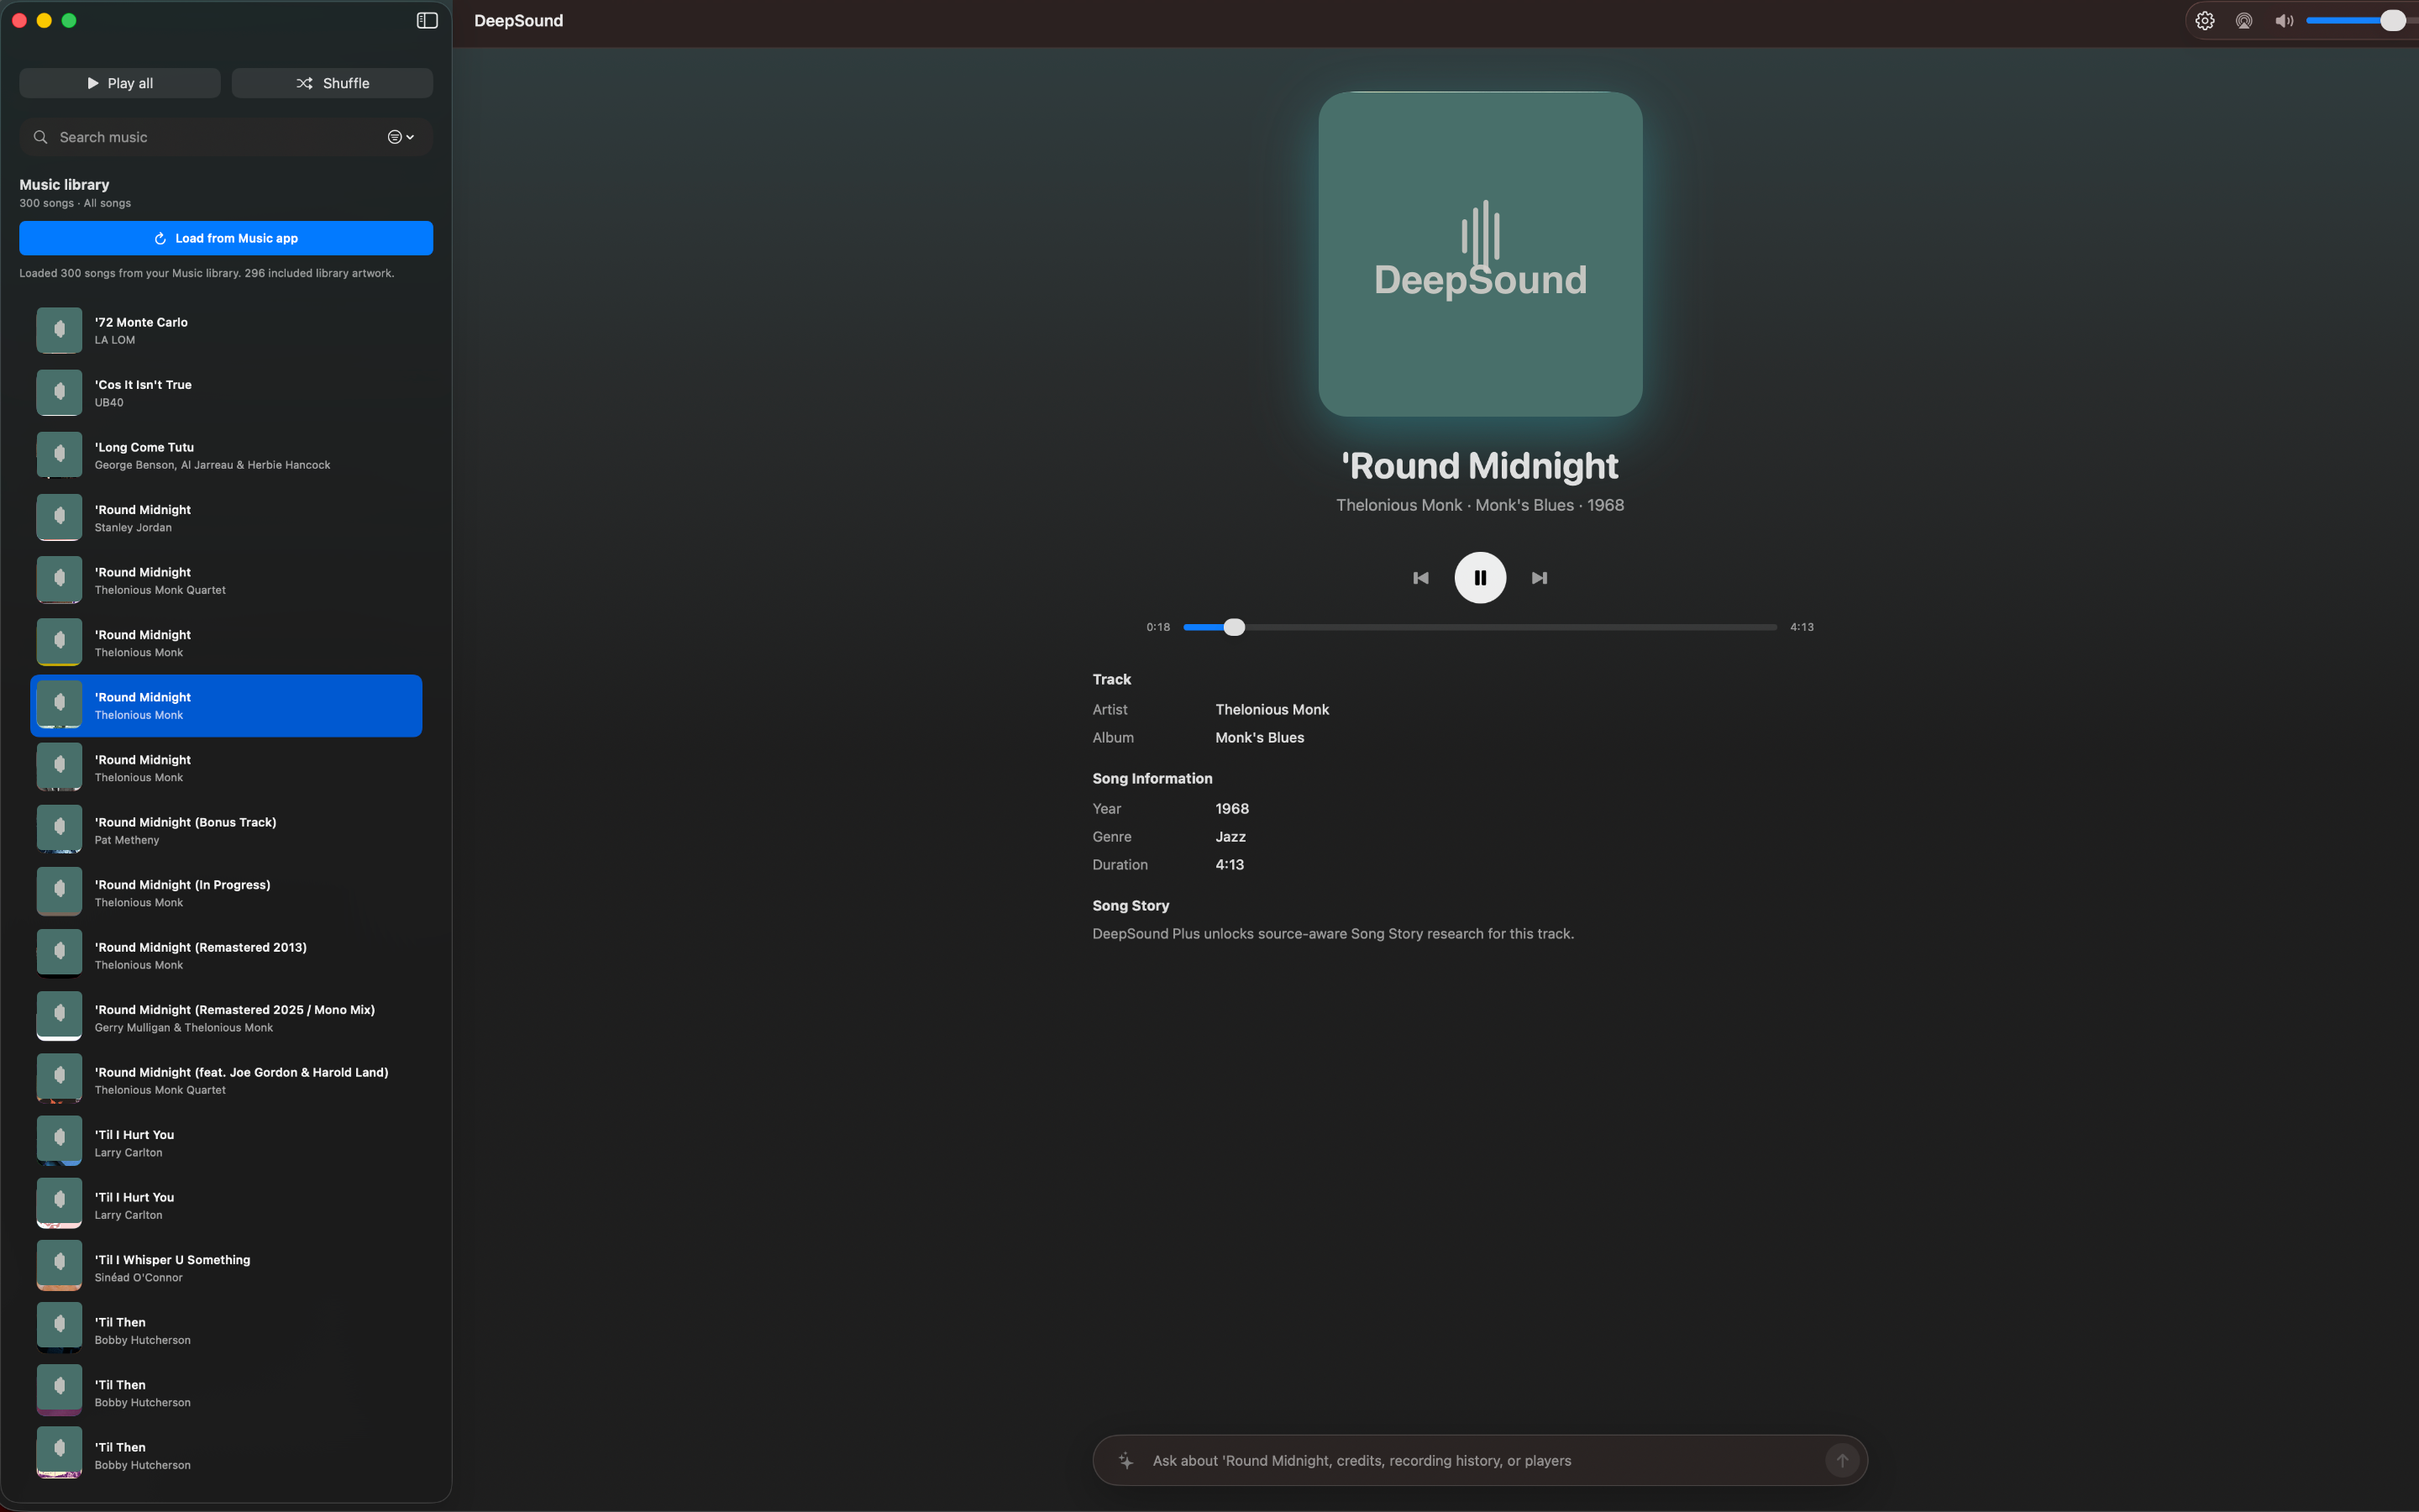Click the DeepSound title in the toolbar

click(517, 21)
